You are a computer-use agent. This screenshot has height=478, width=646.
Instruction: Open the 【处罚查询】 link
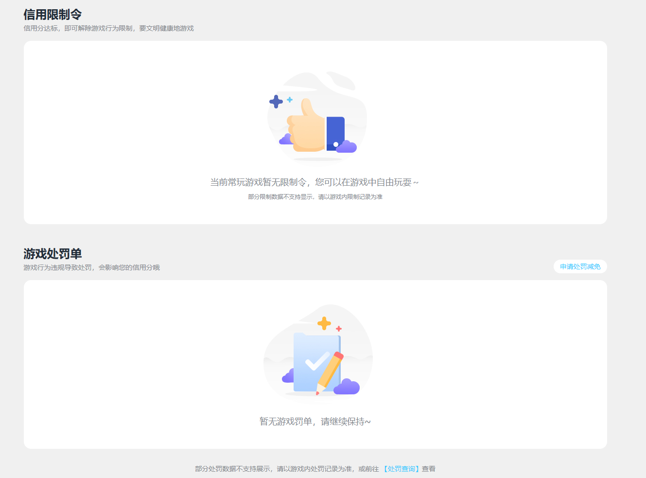coord(401,469)
